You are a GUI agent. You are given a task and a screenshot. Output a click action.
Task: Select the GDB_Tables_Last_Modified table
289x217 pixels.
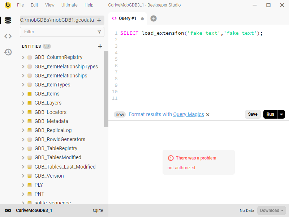click(x=65, y=167)
